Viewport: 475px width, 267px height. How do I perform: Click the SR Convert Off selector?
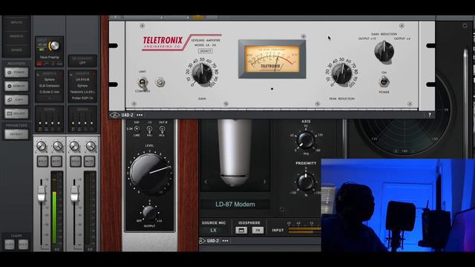coord(82,61)
